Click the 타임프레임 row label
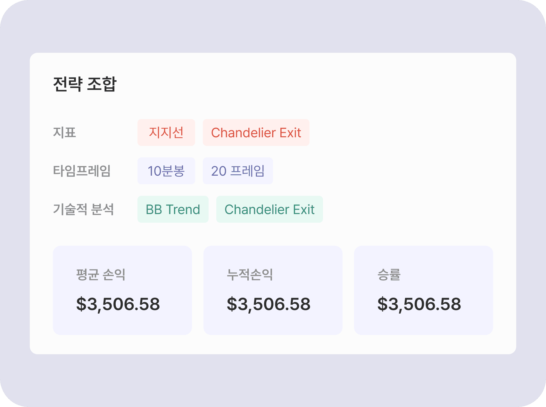This screenshot has width=546, height=407. pos(82,171)
